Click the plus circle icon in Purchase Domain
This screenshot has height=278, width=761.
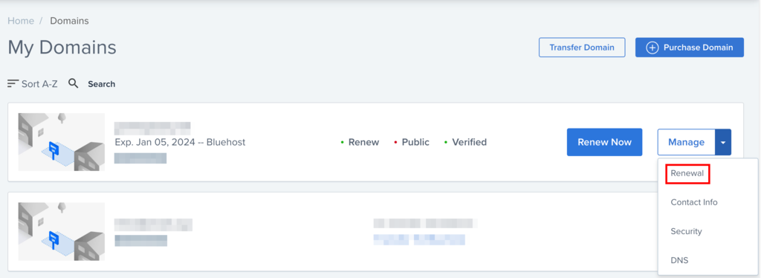652,48
